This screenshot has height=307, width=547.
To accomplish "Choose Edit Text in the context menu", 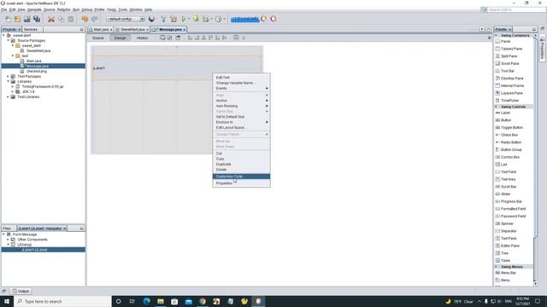I will pyautogui.click(x=241, y=78).
